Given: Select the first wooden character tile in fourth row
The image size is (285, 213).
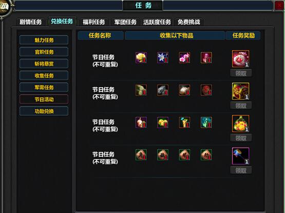Looking at the screenshot, I should point(141,154).
